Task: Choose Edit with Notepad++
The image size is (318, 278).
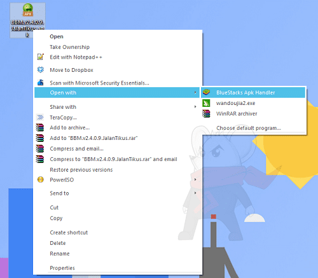Action: click(117, 57)
